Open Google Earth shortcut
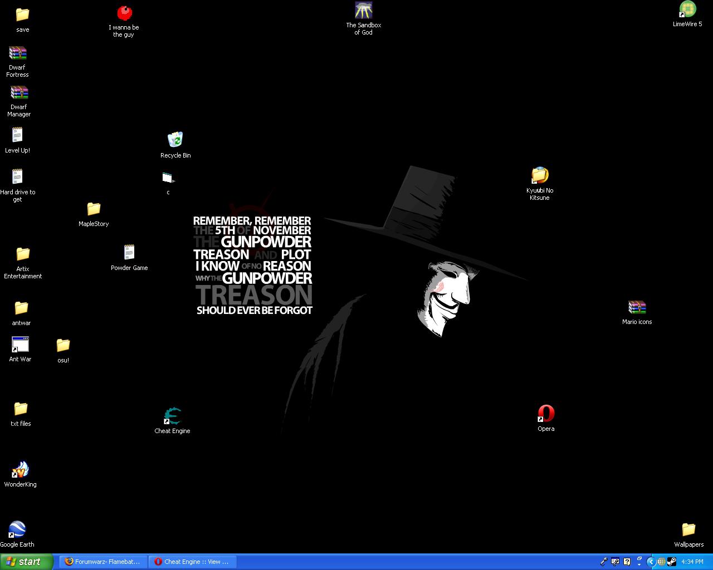This screenshot has height=570, width=713. pyautogui.click(x=17, y=529)
